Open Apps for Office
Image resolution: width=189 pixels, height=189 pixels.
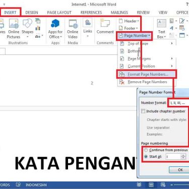pos(55,29)
